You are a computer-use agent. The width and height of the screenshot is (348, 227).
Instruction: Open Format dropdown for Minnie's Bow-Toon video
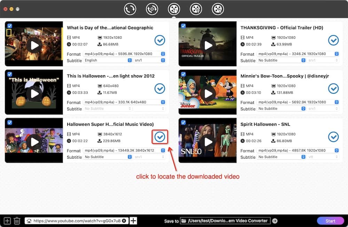click(x=298, y=102)
